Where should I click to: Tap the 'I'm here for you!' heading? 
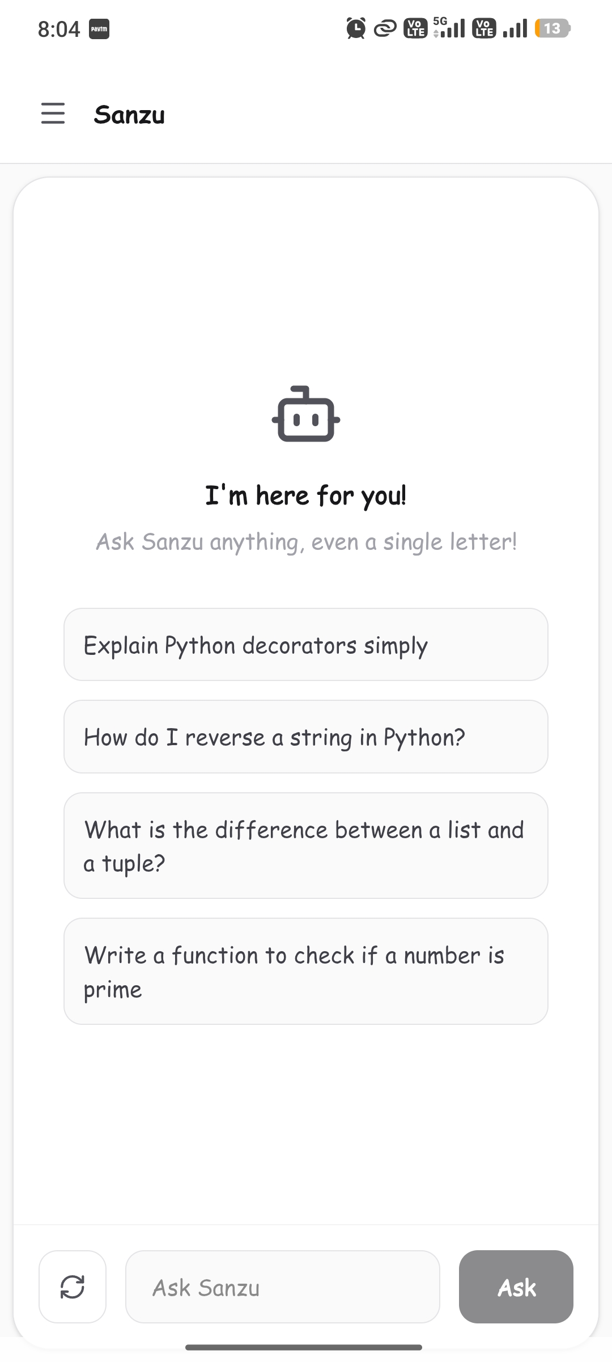[306, 495]
